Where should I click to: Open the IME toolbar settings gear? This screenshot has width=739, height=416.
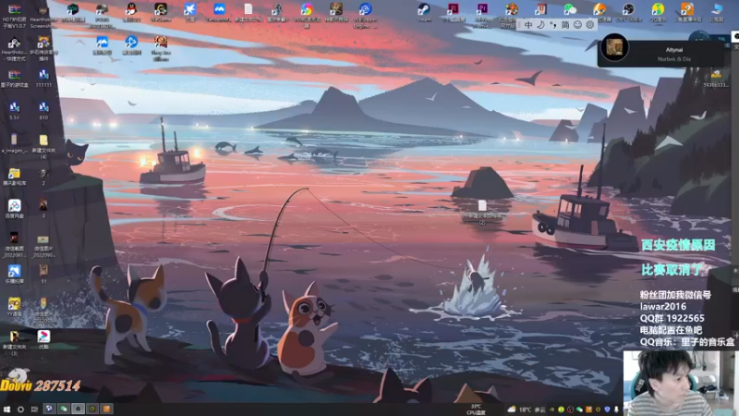(x=589, y=25)
